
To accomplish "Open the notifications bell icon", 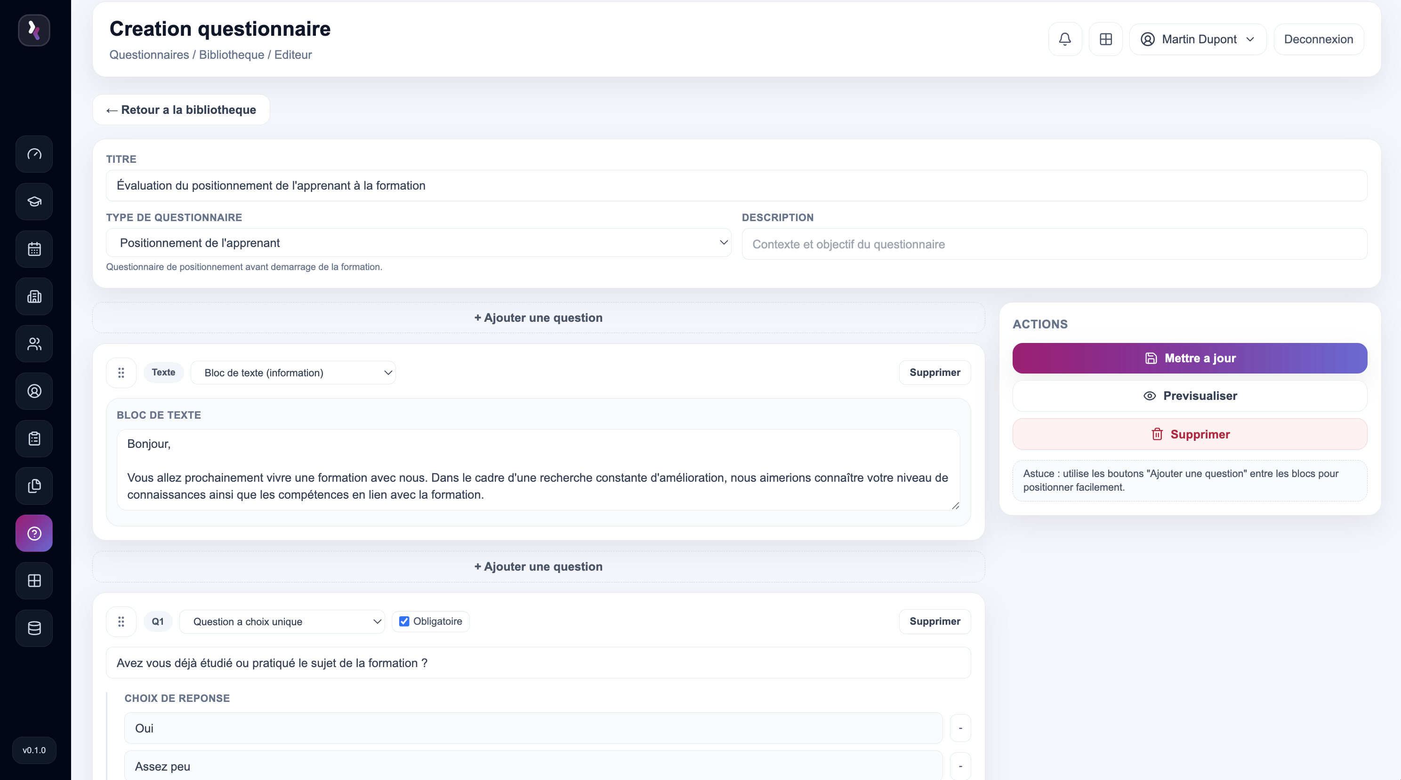I will pyautogui.click(x=1065, y=39).
